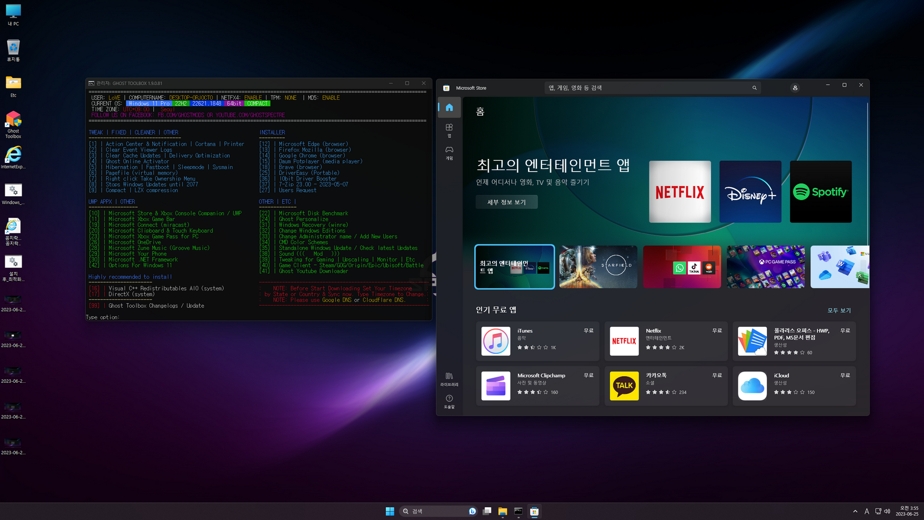Open the 내 PC desktop icon
The width and height of the screenshot is (924, 520).
point(13,15)
